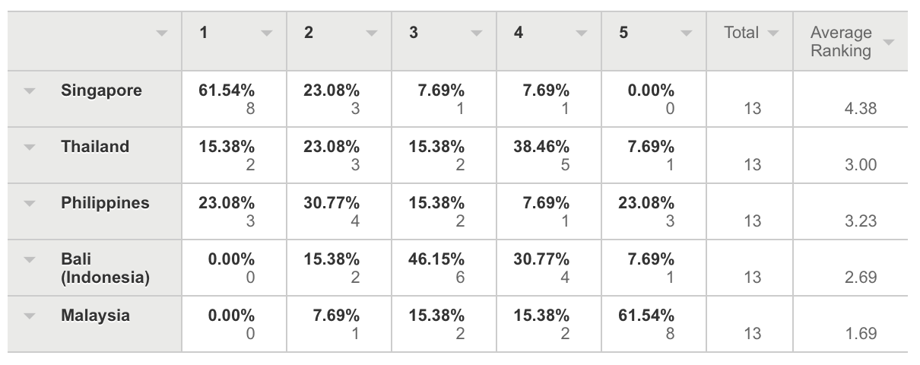Expand the Singapore row arrow
The height and width of the screenshot is (365, 920).
tap(30, 90)
